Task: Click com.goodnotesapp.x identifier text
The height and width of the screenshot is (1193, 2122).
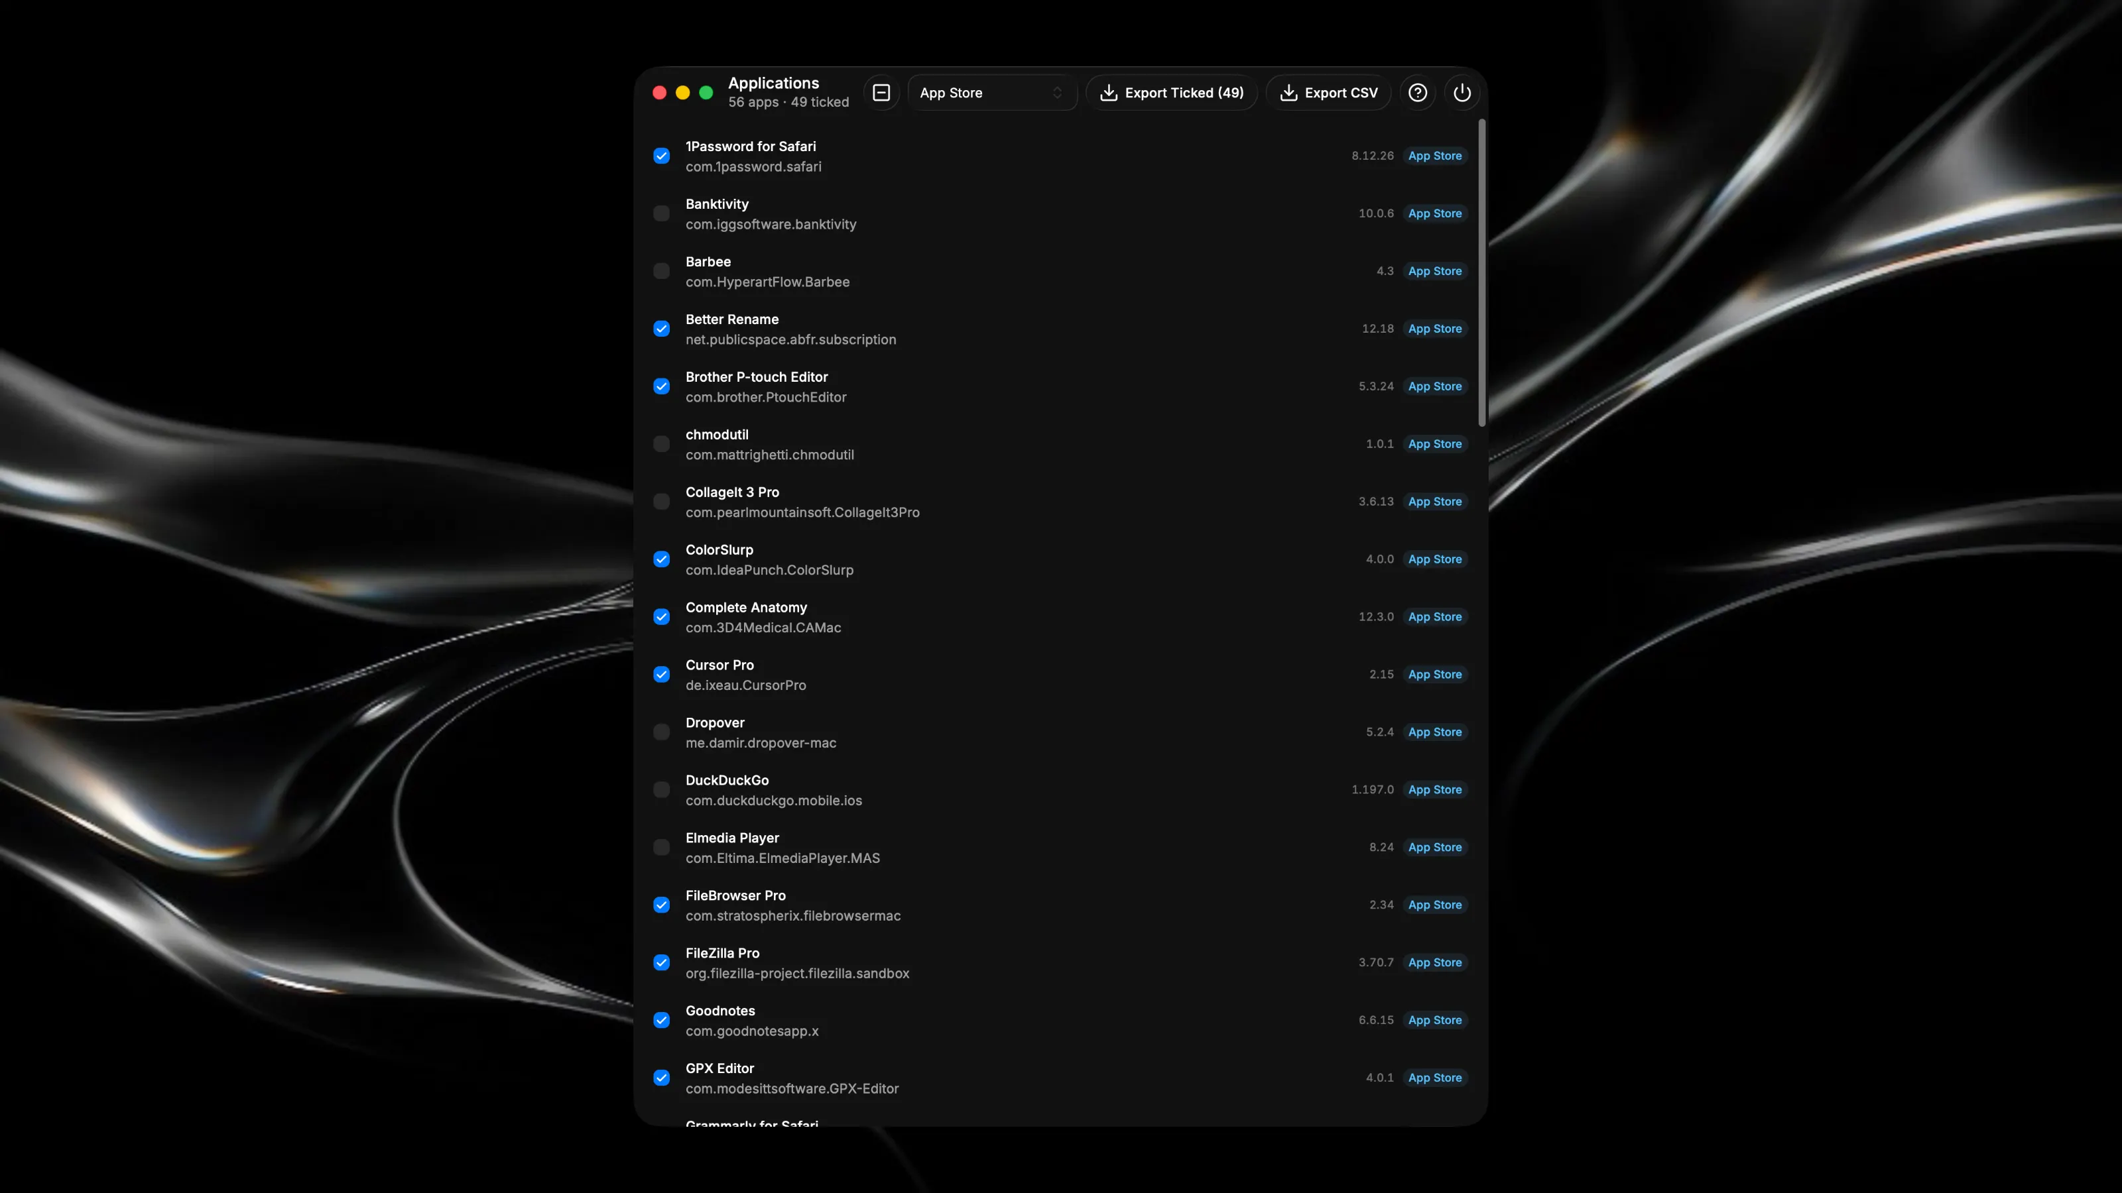Action: coord(752,1031)
